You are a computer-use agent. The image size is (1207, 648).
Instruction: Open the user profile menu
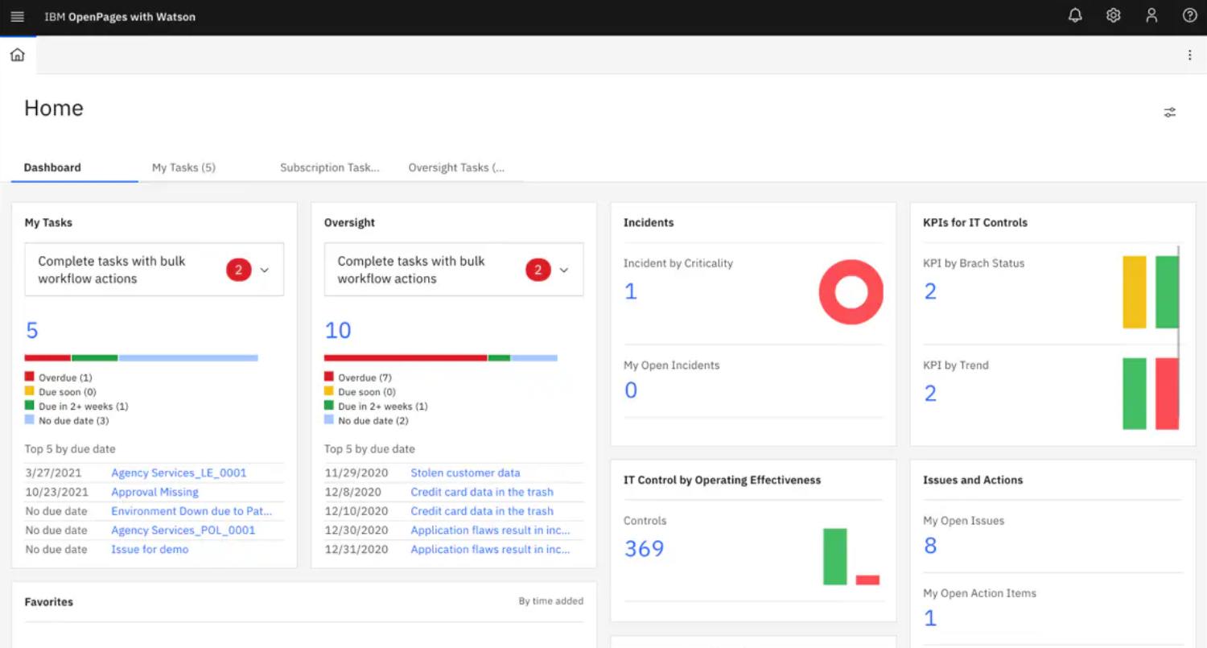1151,16
